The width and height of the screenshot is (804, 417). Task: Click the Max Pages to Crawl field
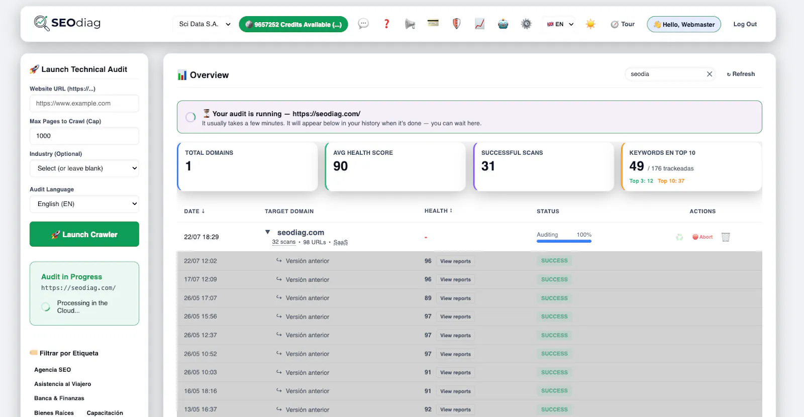(84, 136)
